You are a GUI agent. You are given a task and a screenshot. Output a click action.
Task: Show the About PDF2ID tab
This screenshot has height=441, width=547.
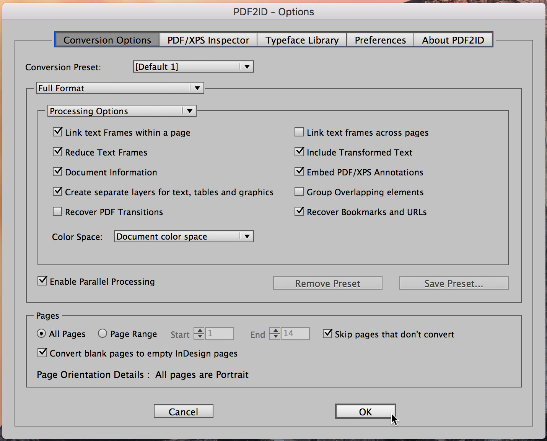pos(453,40)
